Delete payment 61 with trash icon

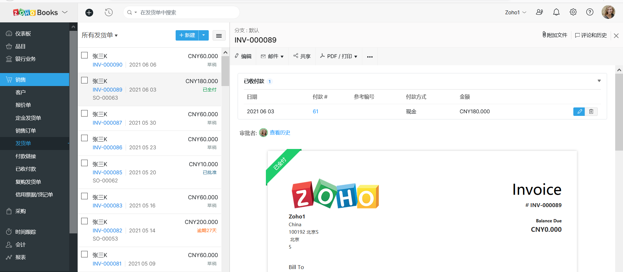[x=591, y=112]
